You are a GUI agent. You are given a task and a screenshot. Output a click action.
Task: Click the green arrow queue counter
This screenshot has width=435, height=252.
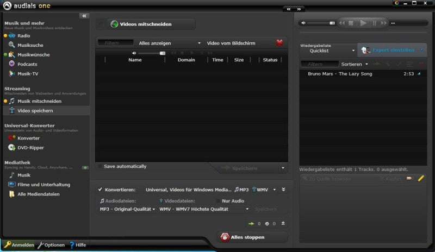tap(251, 224)
